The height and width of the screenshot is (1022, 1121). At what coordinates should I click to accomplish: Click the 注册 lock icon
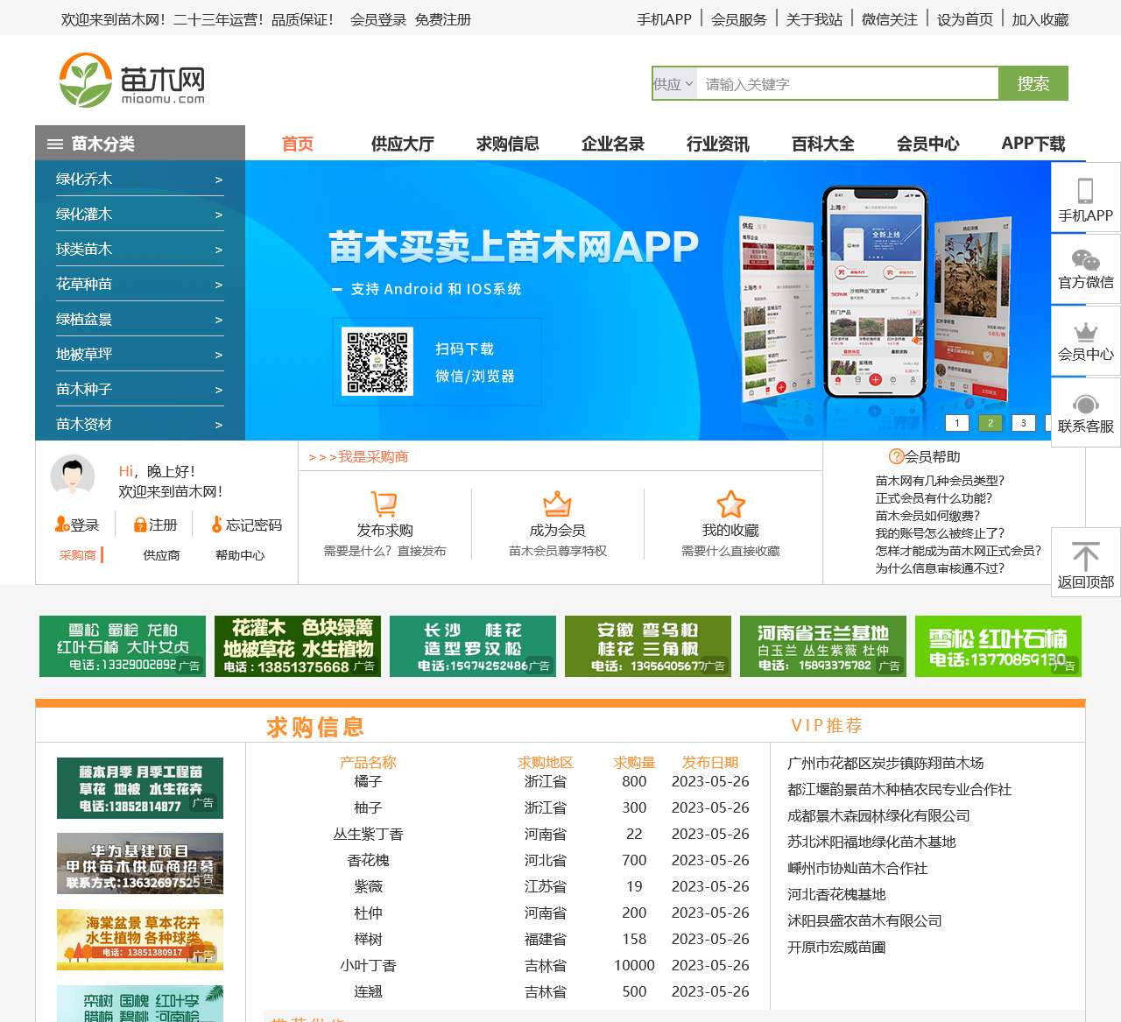tap(140, 525)
